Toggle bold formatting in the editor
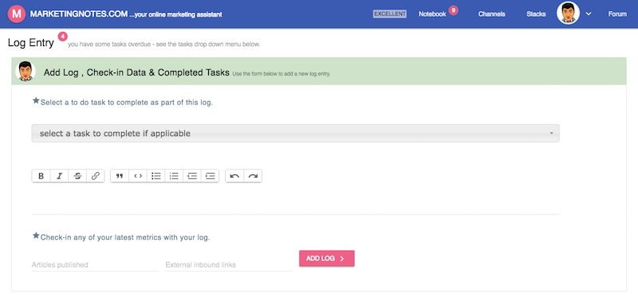Image resolution: width=638 pixels, height=297 pixels. tap(41, 176)
